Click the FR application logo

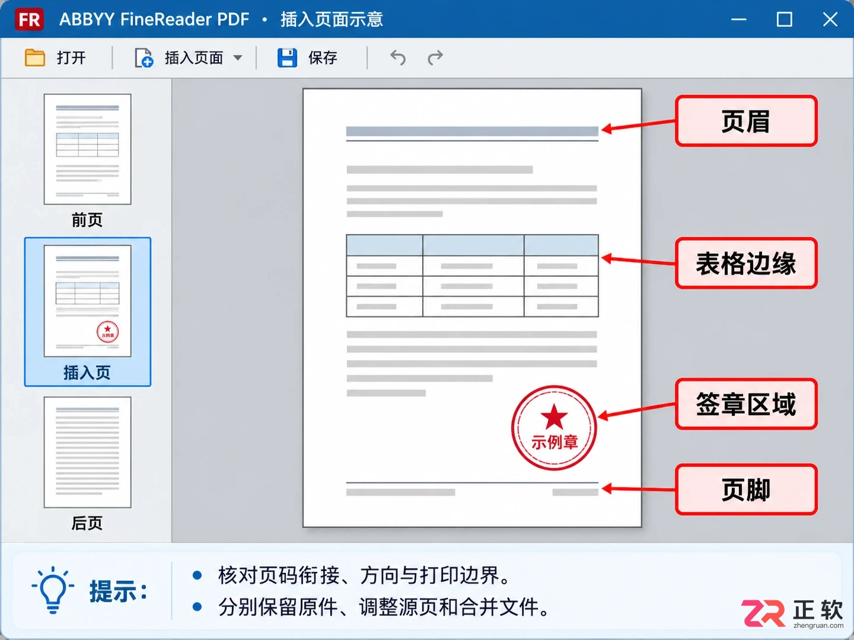[x=29, y=20]
